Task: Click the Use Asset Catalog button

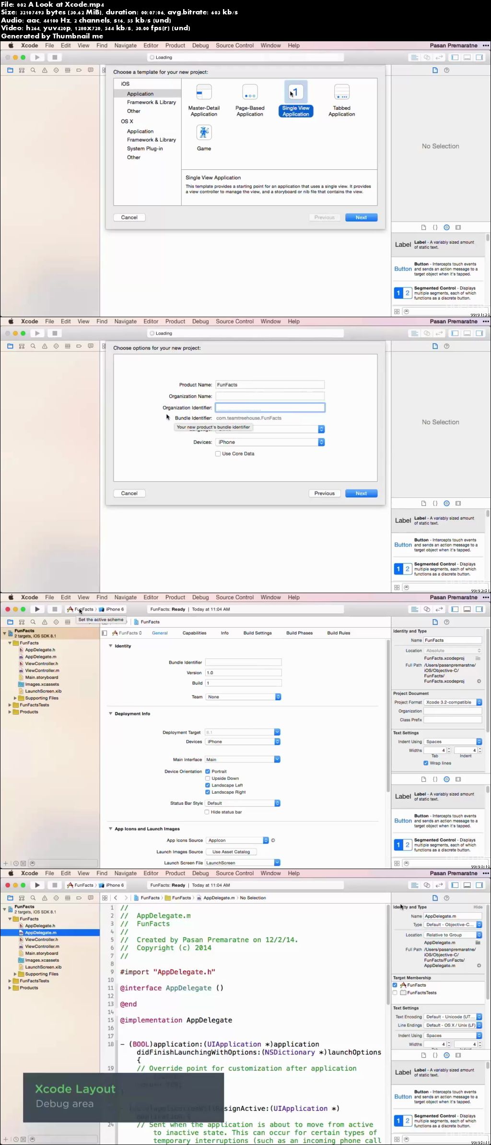Action: pyautogui.click(x=231, y=852)
